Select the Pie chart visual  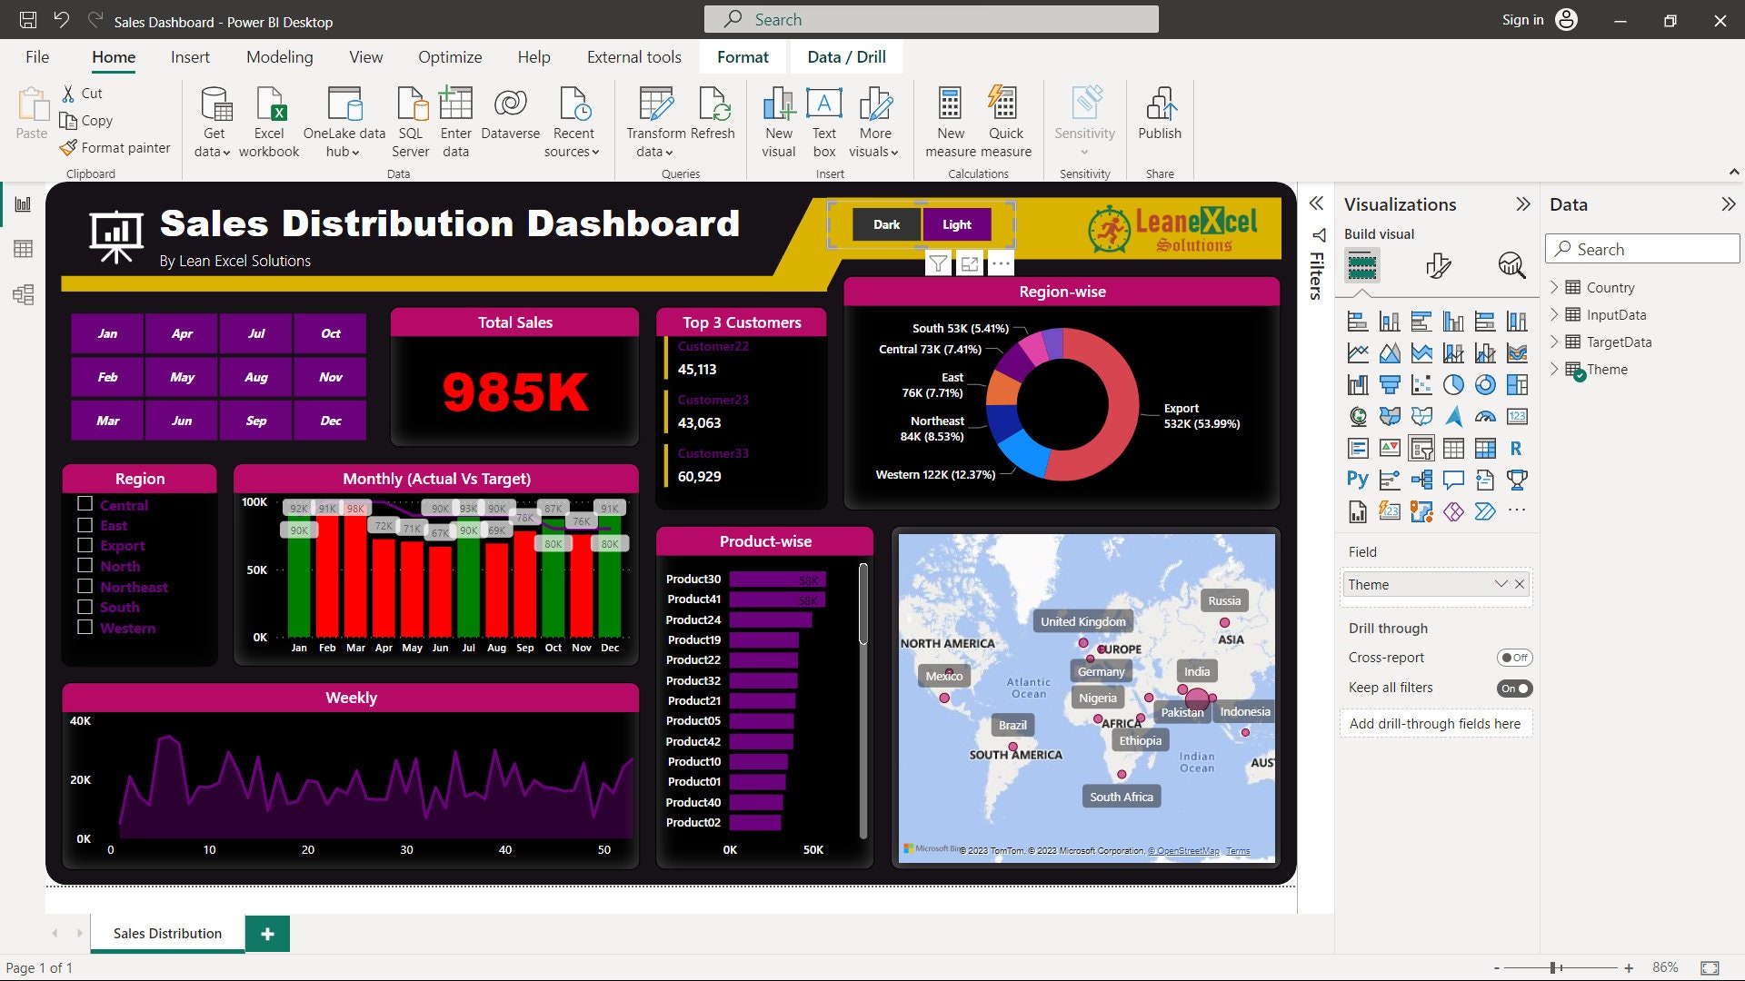pos(1453,384)
